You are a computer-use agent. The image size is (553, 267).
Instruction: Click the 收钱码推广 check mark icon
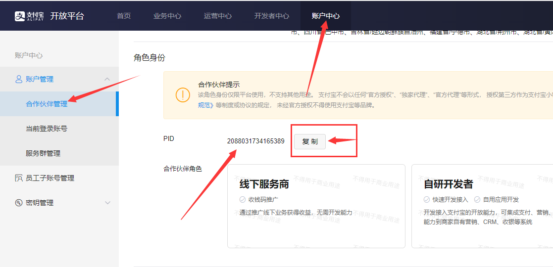tap(242, 200)
